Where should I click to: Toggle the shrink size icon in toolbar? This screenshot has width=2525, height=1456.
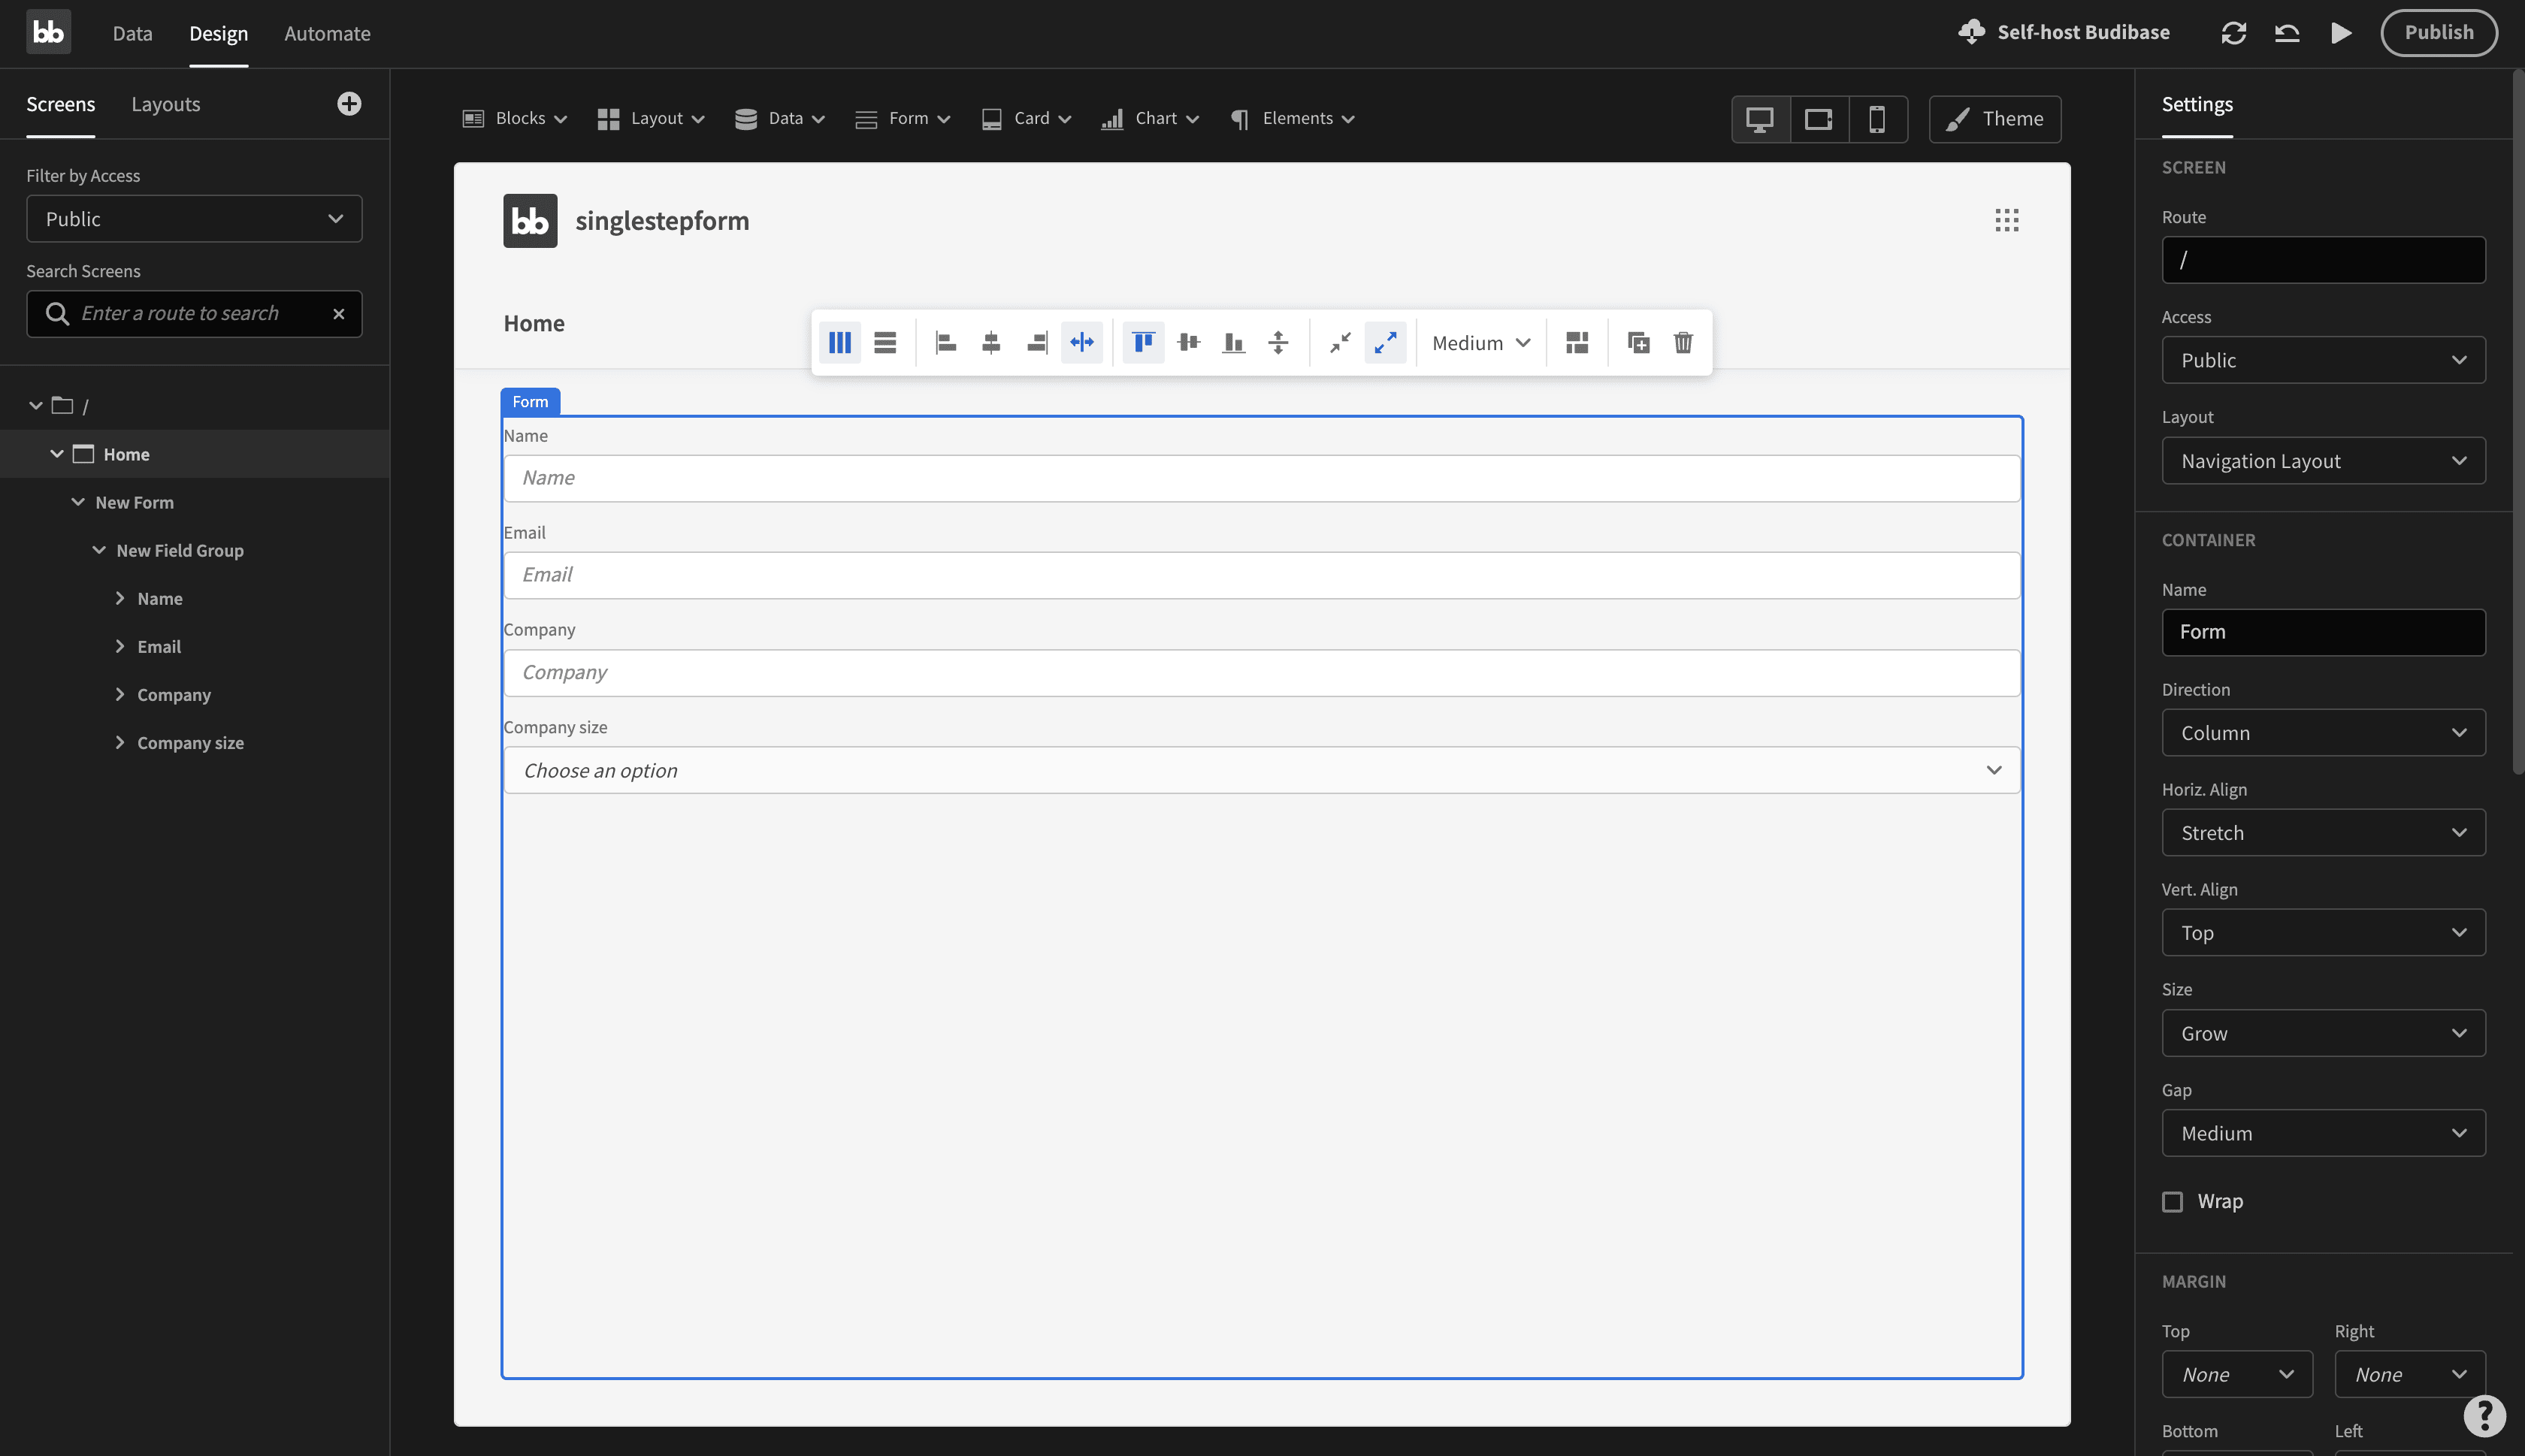[x=1340, y=342]
